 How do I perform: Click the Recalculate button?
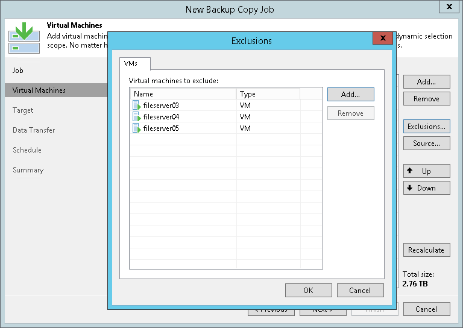427,250
